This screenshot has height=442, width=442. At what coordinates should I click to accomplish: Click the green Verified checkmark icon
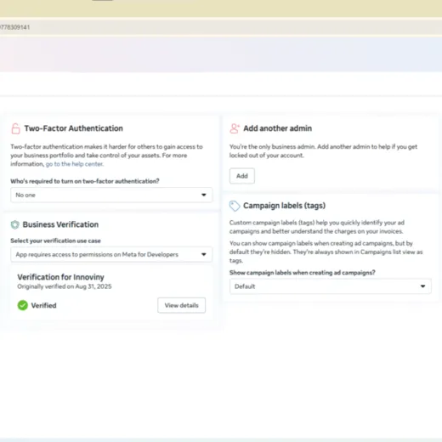coord(23,305)
